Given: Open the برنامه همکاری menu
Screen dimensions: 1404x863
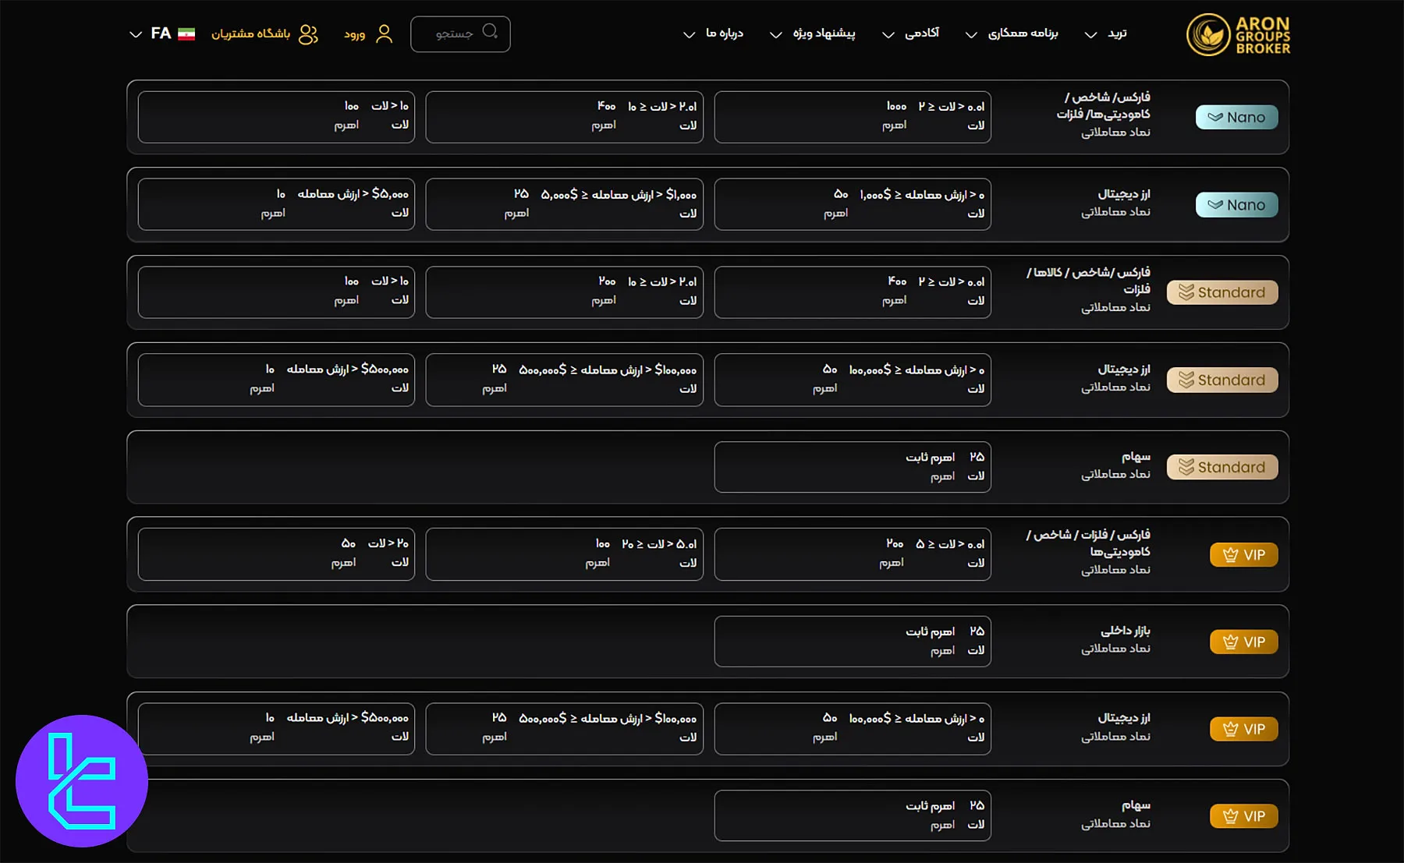Looking at the screenshot, I should (x=1023, y=34).
